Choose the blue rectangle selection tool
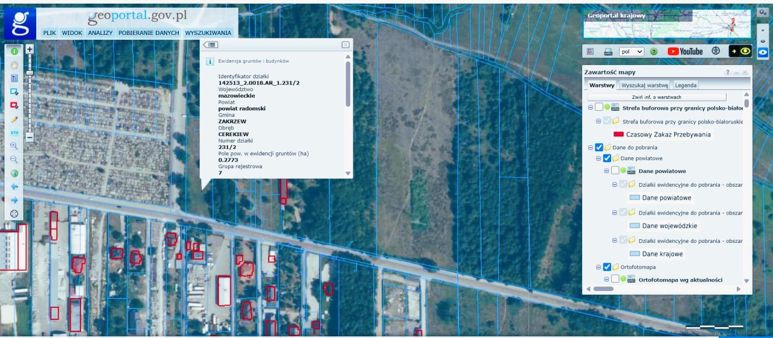The image size is (773, 338). click(14, 92)
